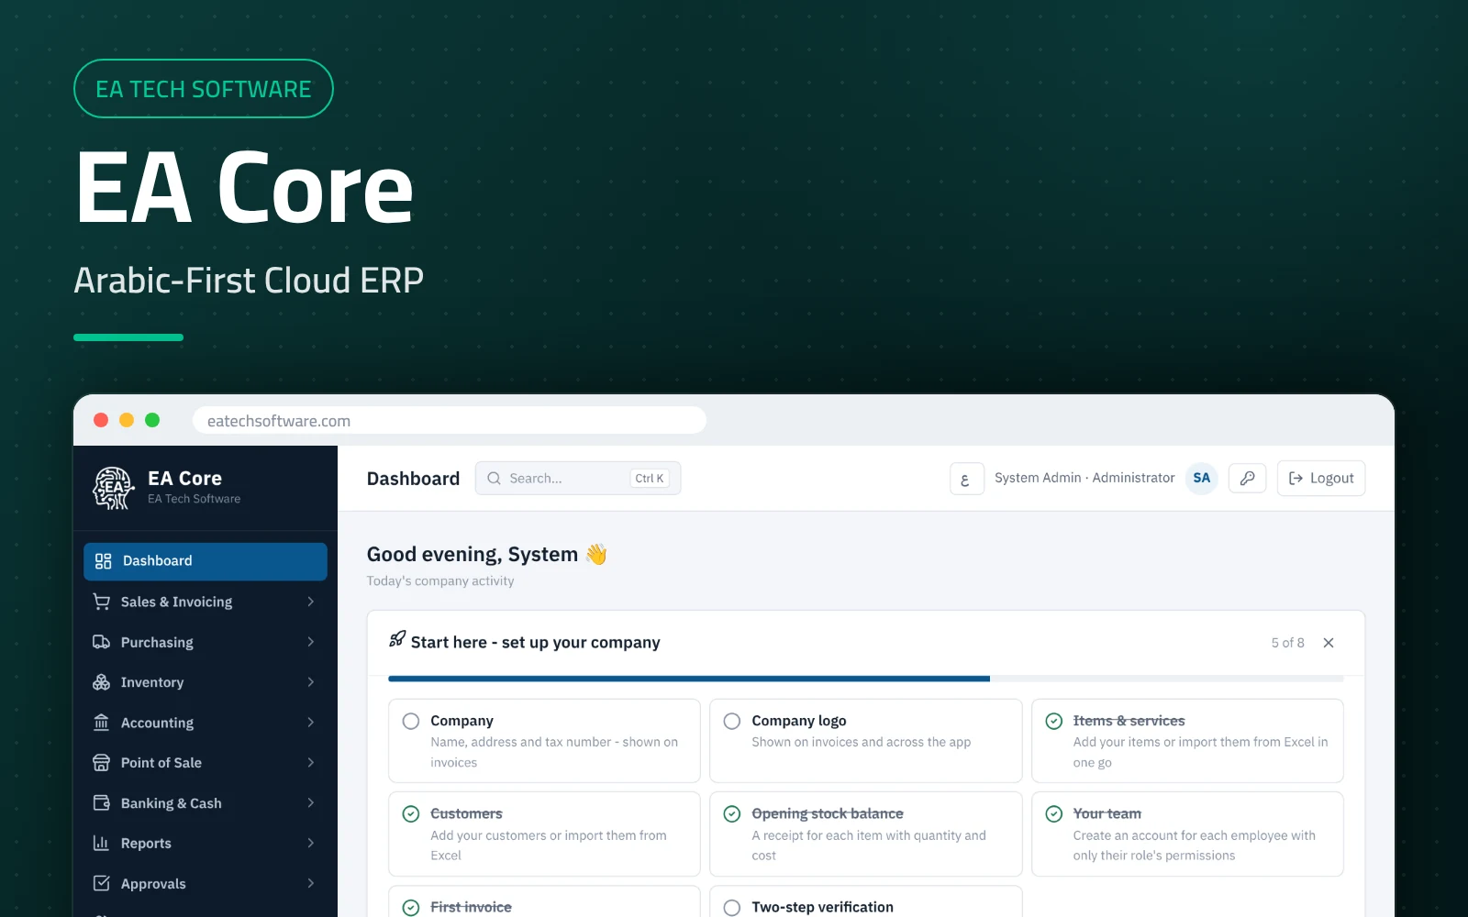Click the EA Core brain logo icon

pyautogui.click(x=114, y=488)
